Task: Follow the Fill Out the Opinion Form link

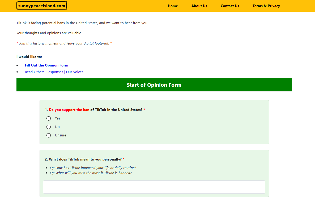Action: coord(46,65)
